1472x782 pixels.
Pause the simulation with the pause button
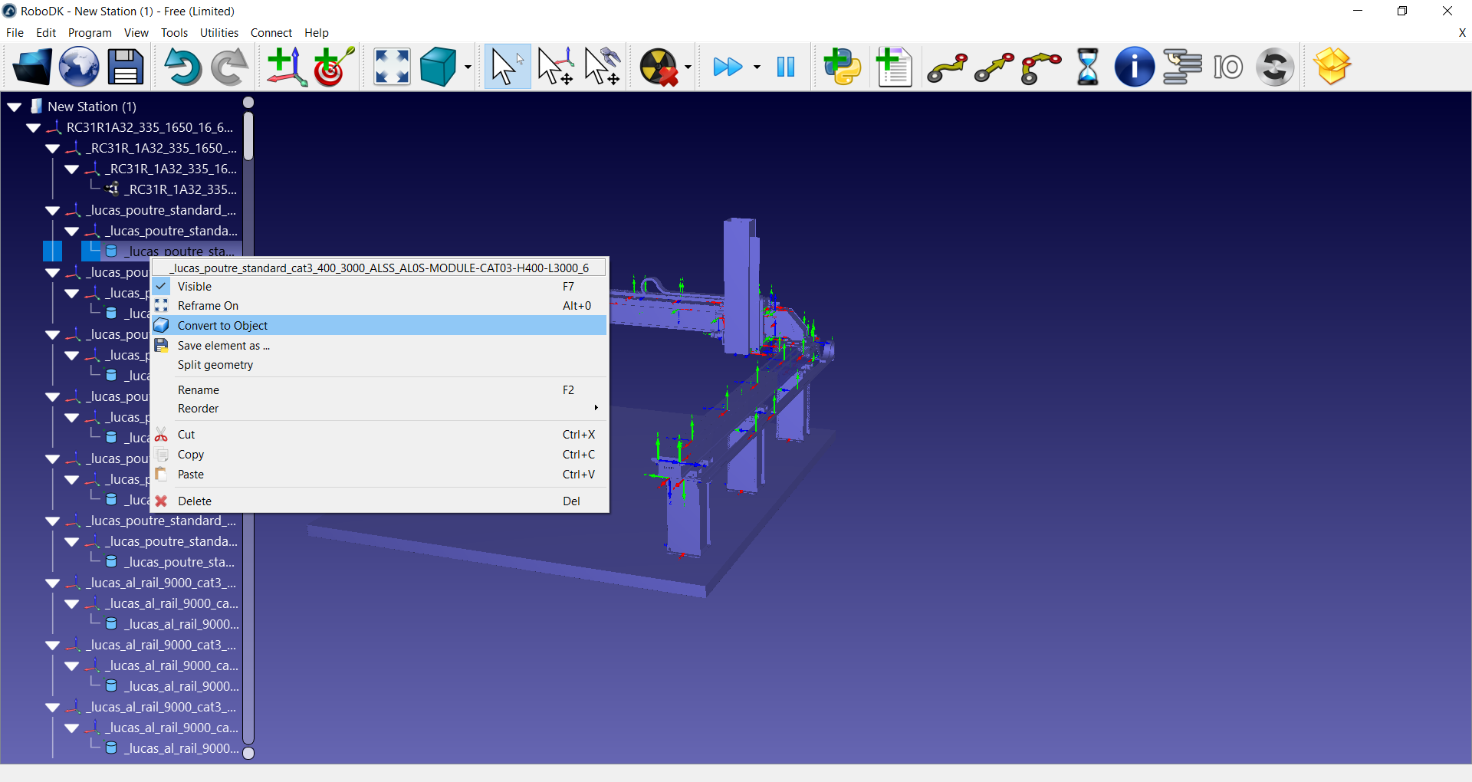click(786, 67)
